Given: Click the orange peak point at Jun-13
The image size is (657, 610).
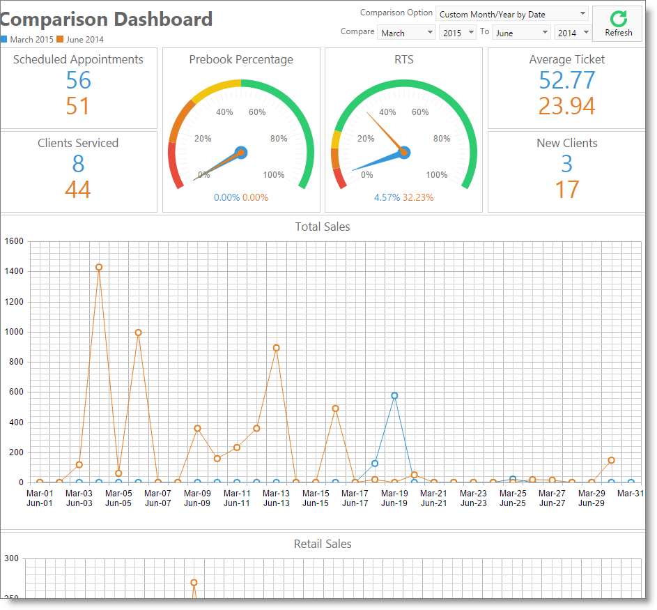Looking at the screenshot, I should [x=276, y=348].
